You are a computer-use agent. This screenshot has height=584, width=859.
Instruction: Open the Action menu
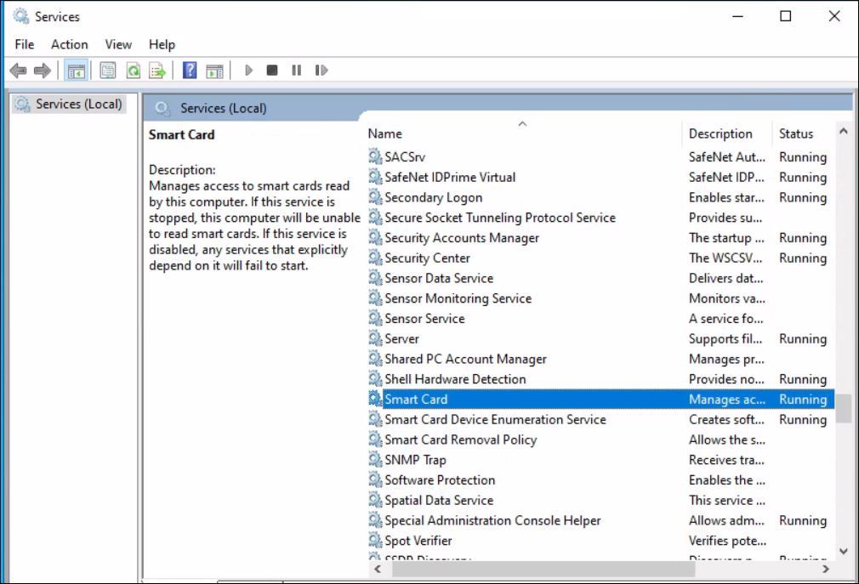click(69, 44)
